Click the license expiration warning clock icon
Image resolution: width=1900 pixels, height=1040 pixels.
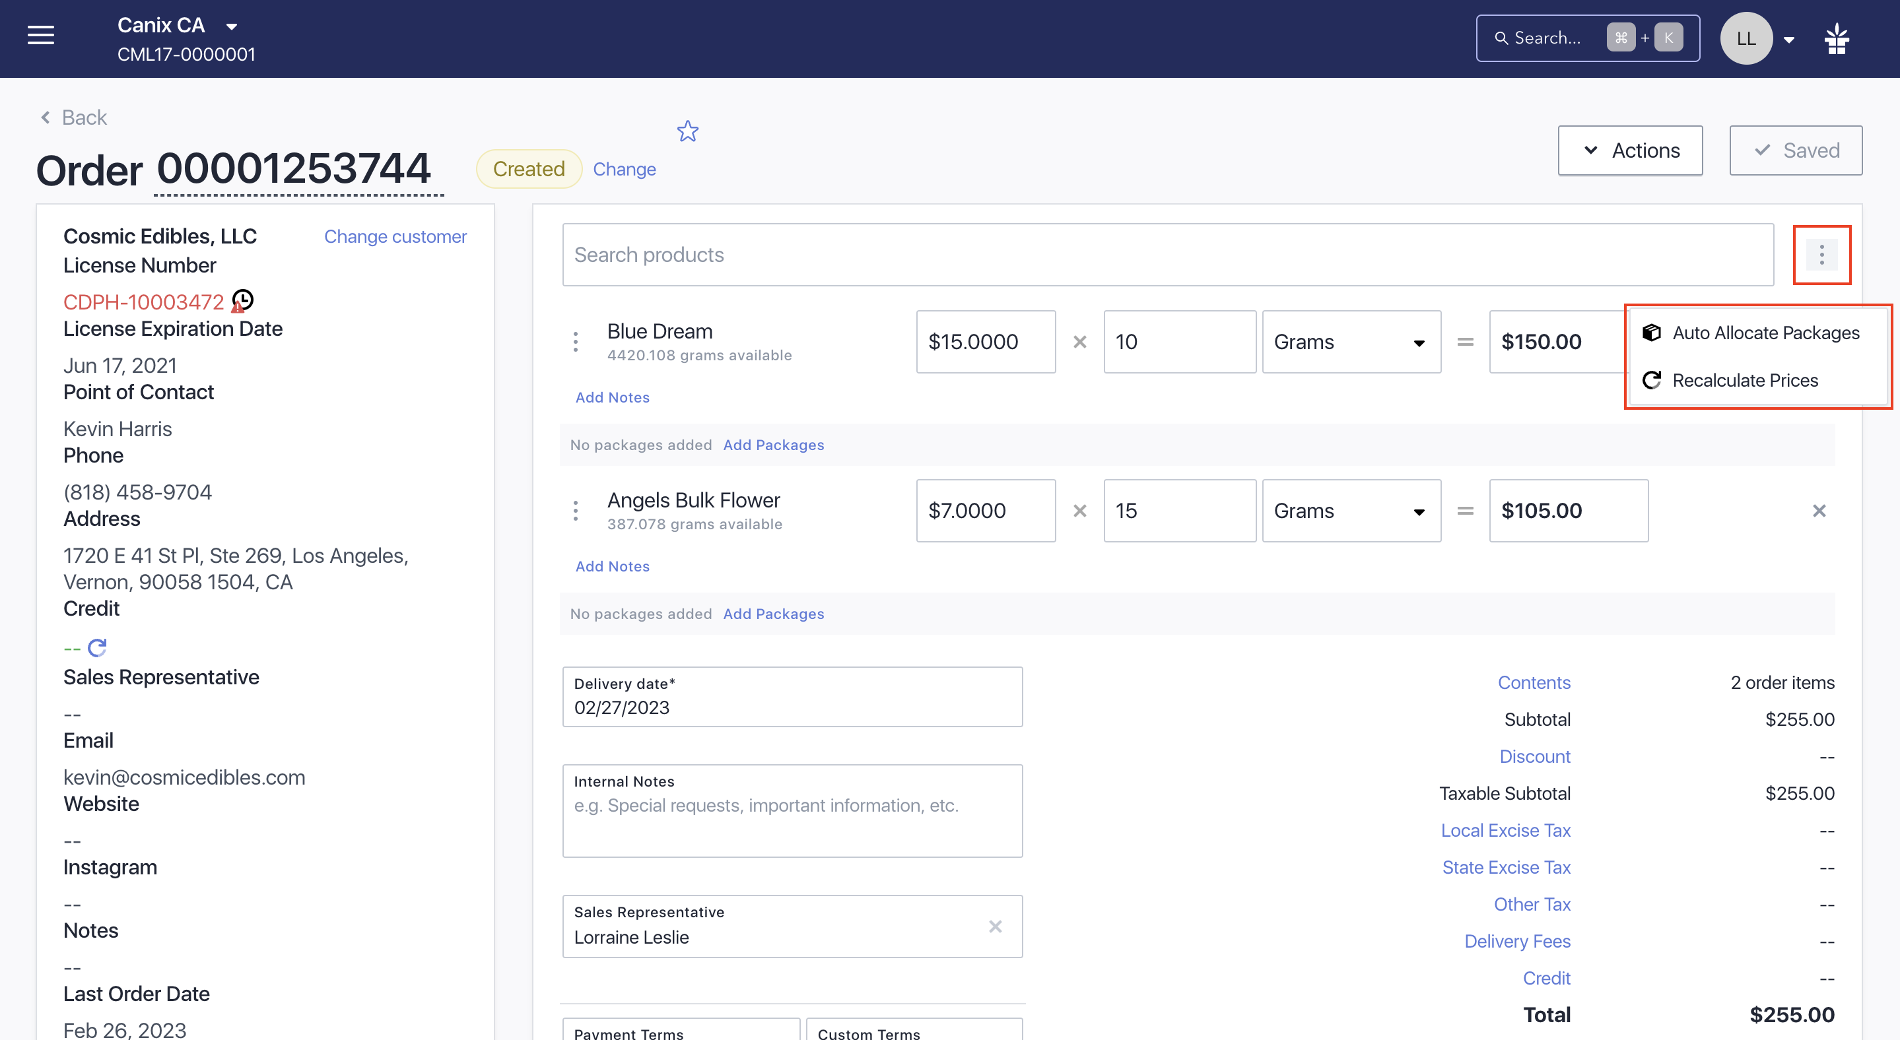(243, 301)
